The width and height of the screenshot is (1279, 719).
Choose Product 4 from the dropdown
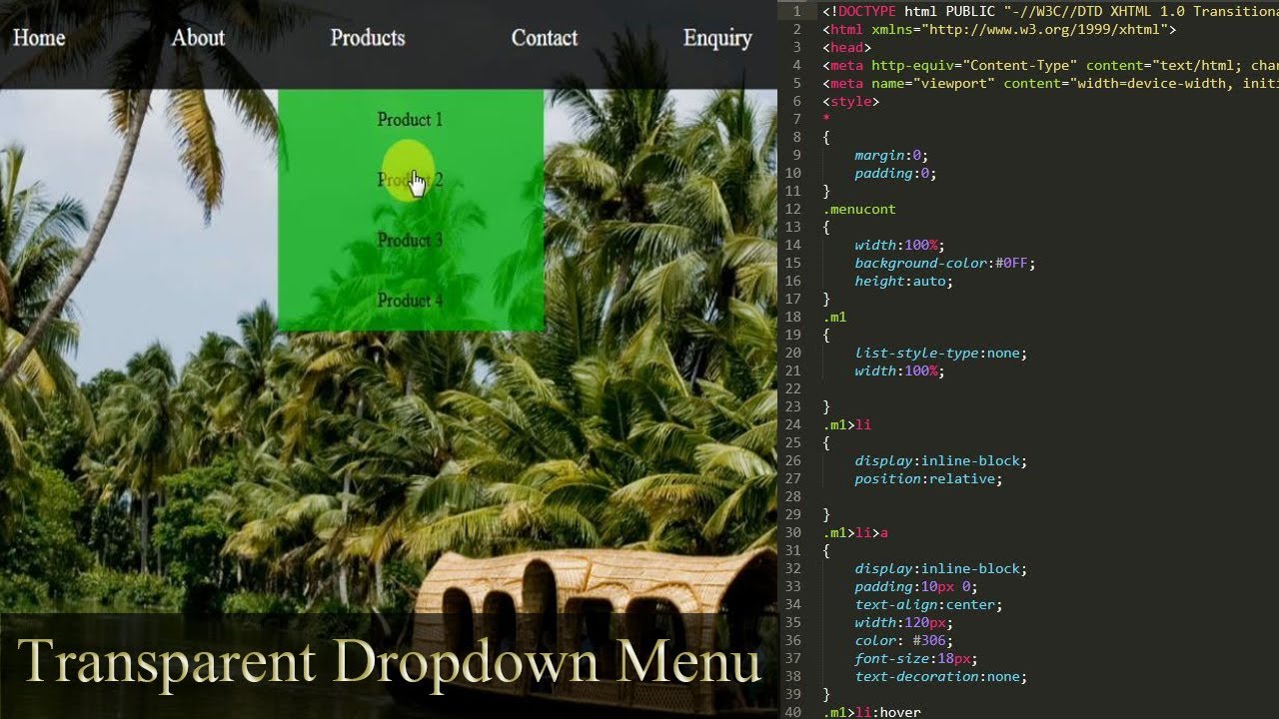pyautogui.click(x=410, y=301)
